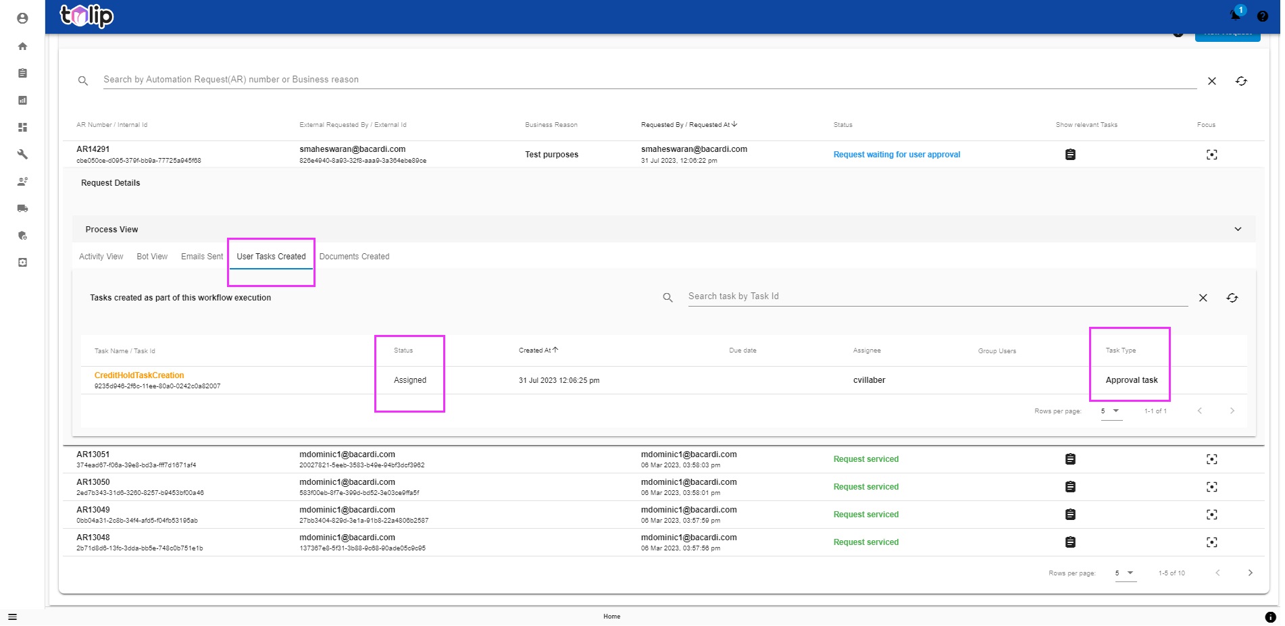This screenshot has width=1285, height=626.
Task: Sort by Requested By / Requested At column
Action: [689, 125]
